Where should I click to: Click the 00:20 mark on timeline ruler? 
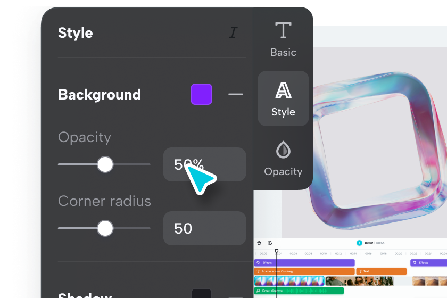398,253
